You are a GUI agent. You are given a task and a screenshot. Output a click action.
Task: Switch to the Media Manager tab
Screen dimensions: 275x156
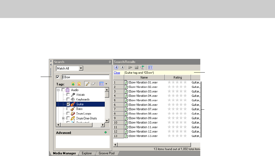[64, 153]
